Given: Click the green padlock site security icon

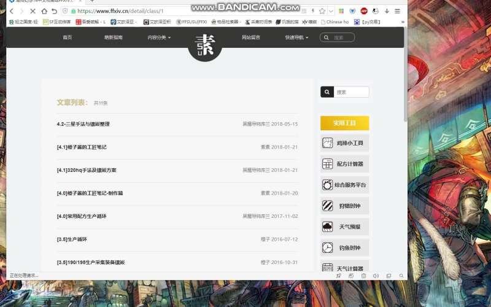Looking at the screenshot, I should (x=73, y=11).
